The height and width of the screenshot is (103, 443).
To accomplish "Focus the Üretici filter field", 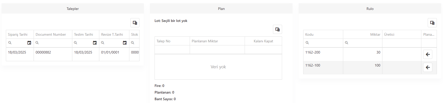I will pos(402,43).
